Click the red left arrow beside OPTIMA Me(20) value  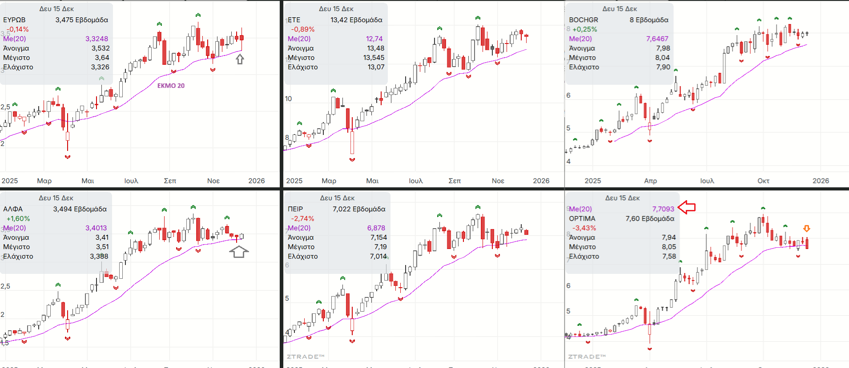pyautogui.click(x=686, y=207)
